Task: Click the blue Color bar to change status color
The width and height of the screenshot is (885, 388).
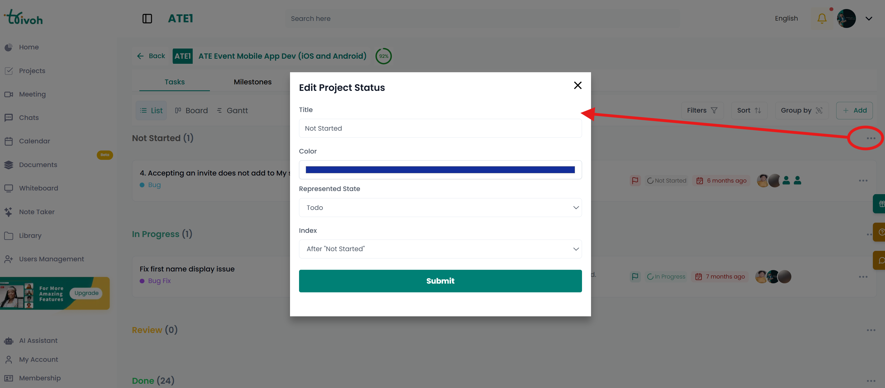Action: coord(440,169)
